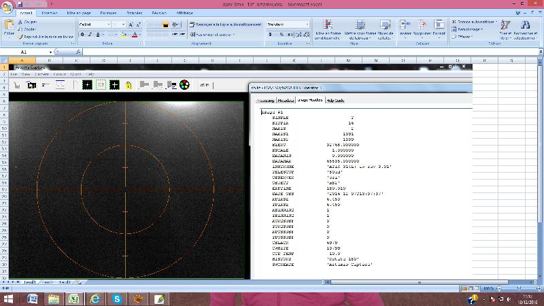Viewport: 544px width, 306px height.
Task: Open the font name dropdown
Action: [109, 24]
